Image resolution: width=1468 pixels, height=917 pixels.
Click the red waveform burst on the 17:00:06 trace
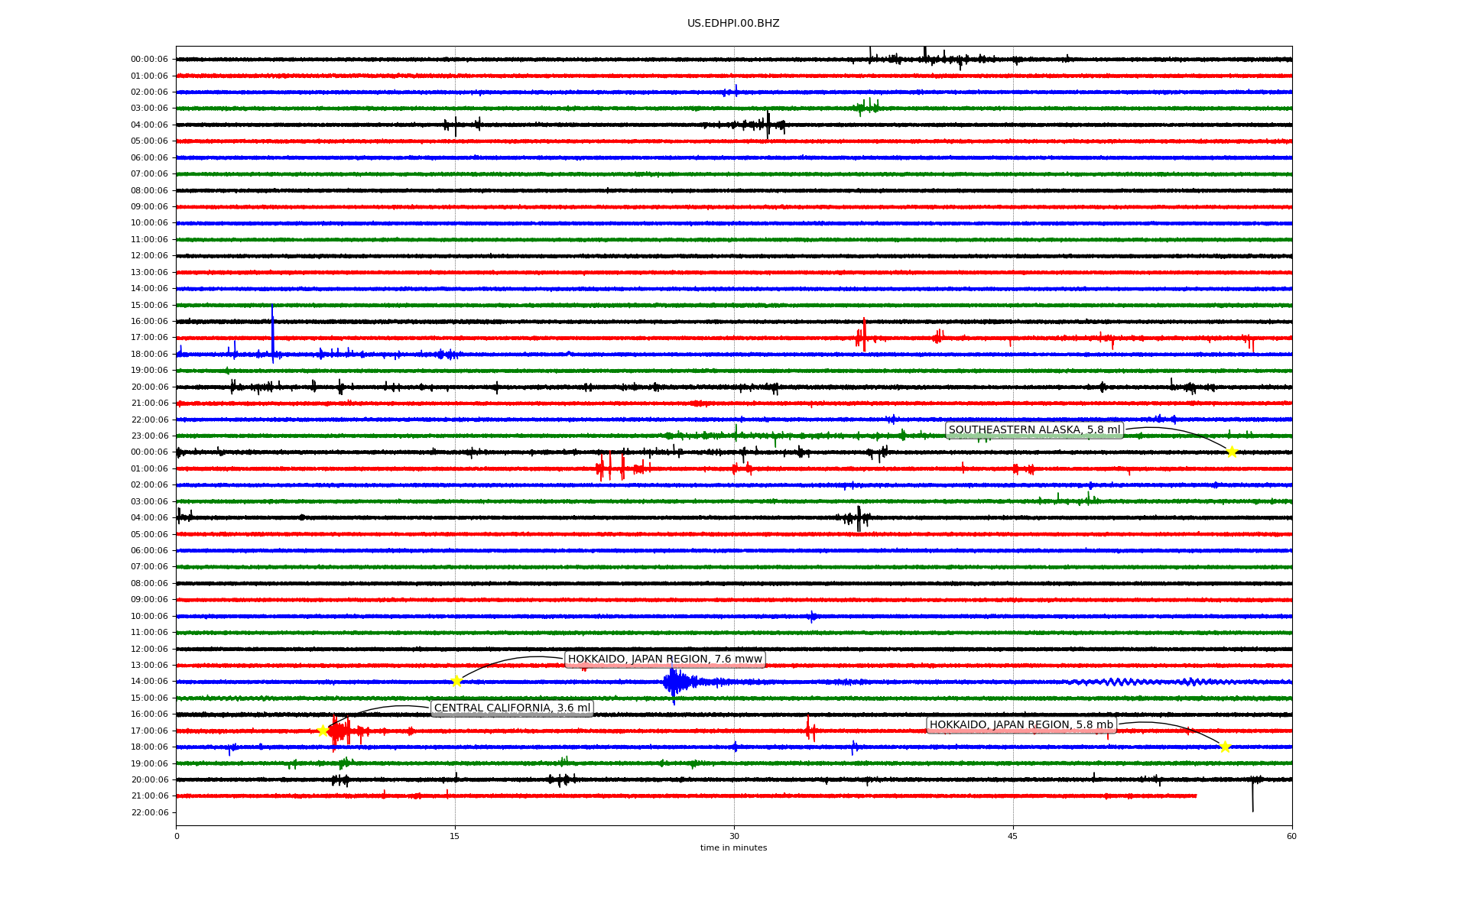point(339,732)
